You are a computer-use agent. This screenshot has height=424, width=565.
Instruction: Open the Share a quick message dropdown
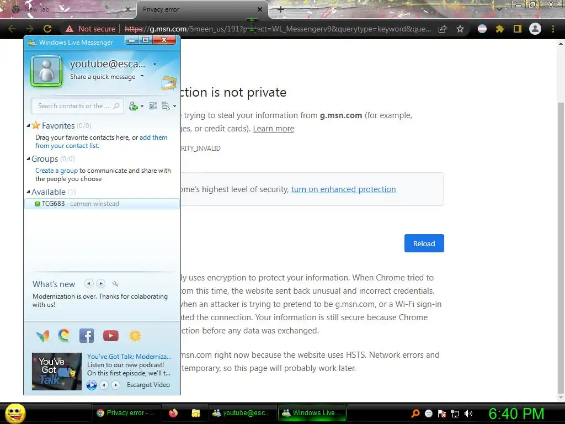pyautogui.click(x=142, y=76)
